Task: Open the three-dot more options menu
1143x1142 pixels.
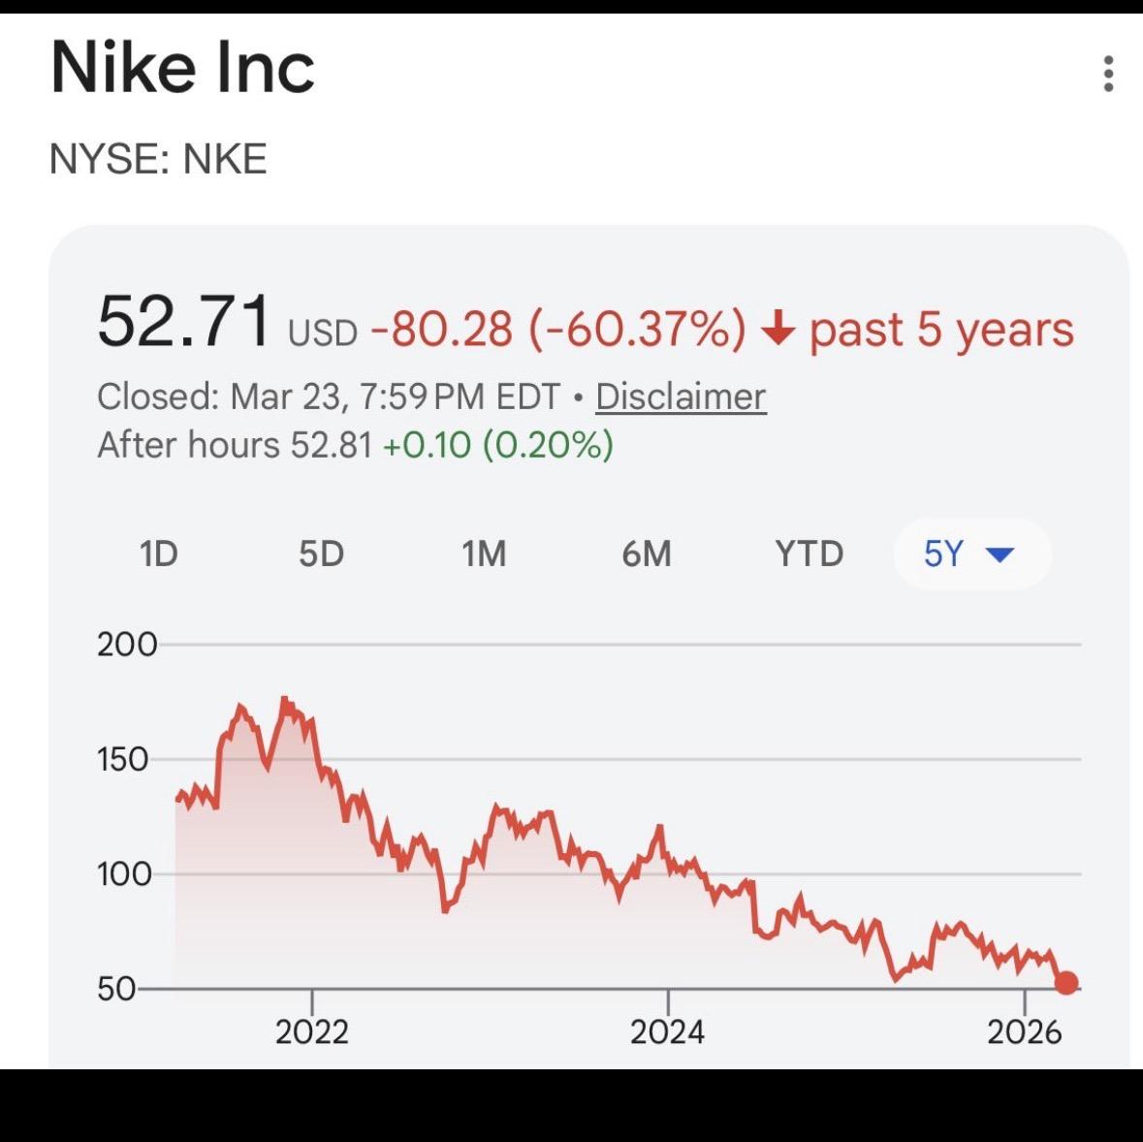Action: click(1108, 74)
